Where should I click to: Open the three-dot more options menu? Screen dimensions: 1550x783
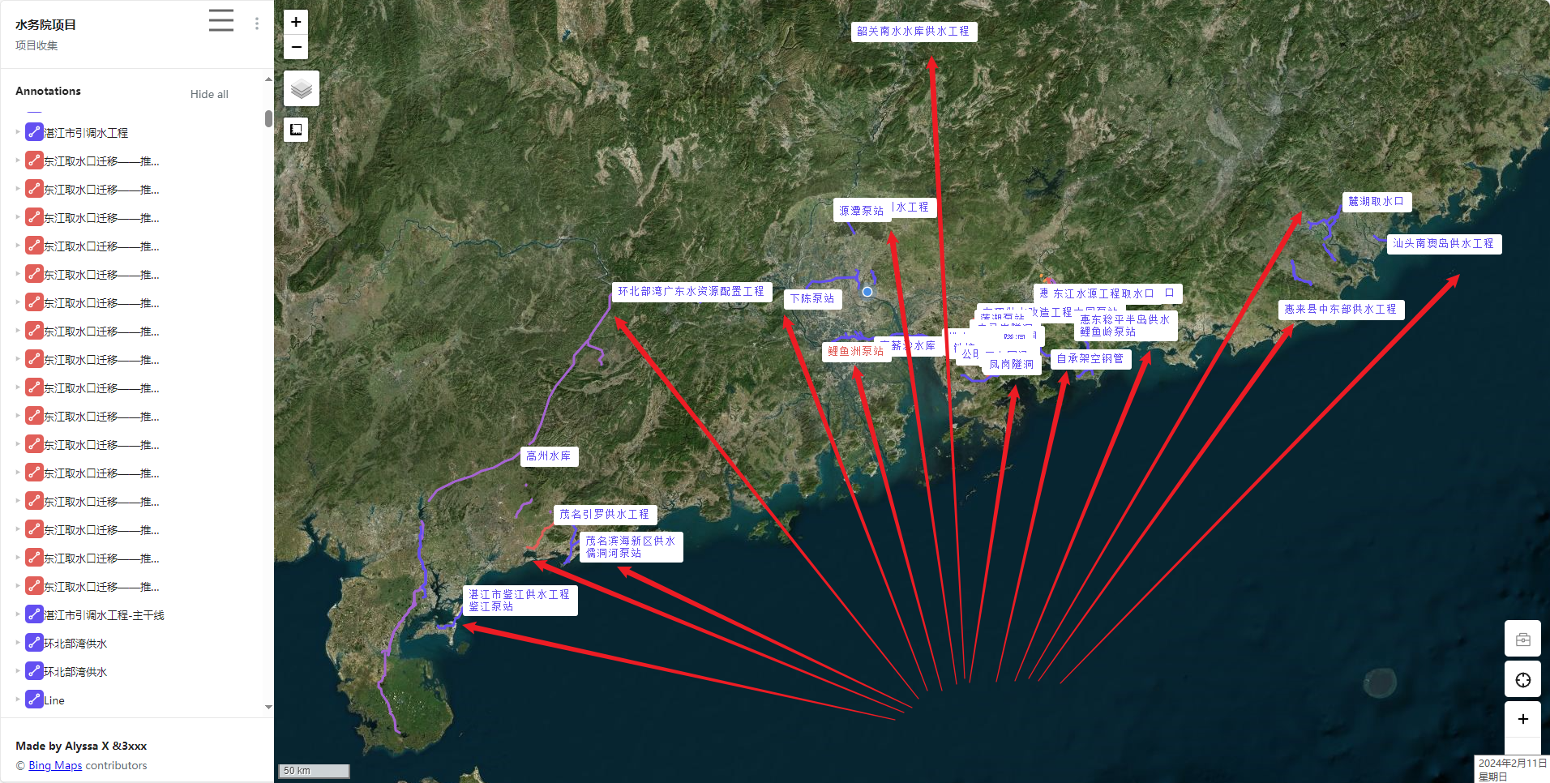257,24
